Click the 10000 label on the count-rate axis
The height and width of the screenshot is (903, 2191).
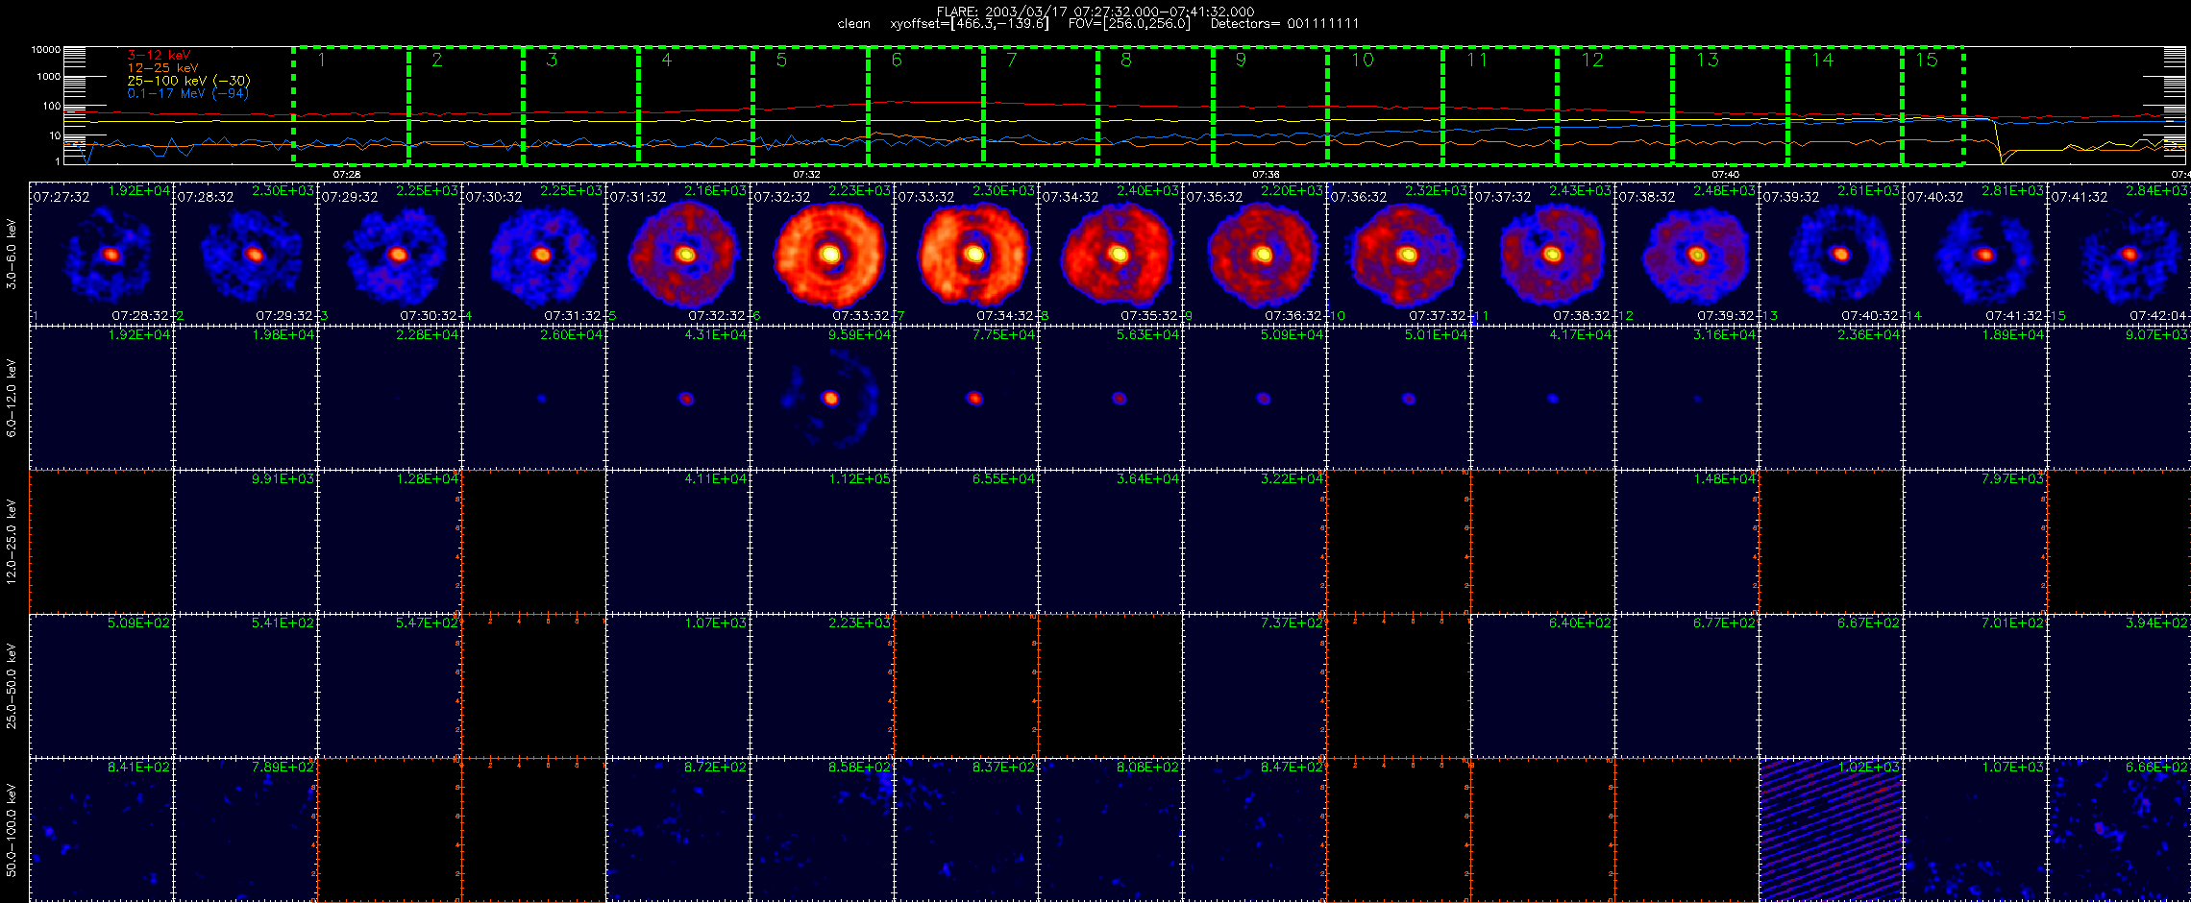(x=45, y=49)
